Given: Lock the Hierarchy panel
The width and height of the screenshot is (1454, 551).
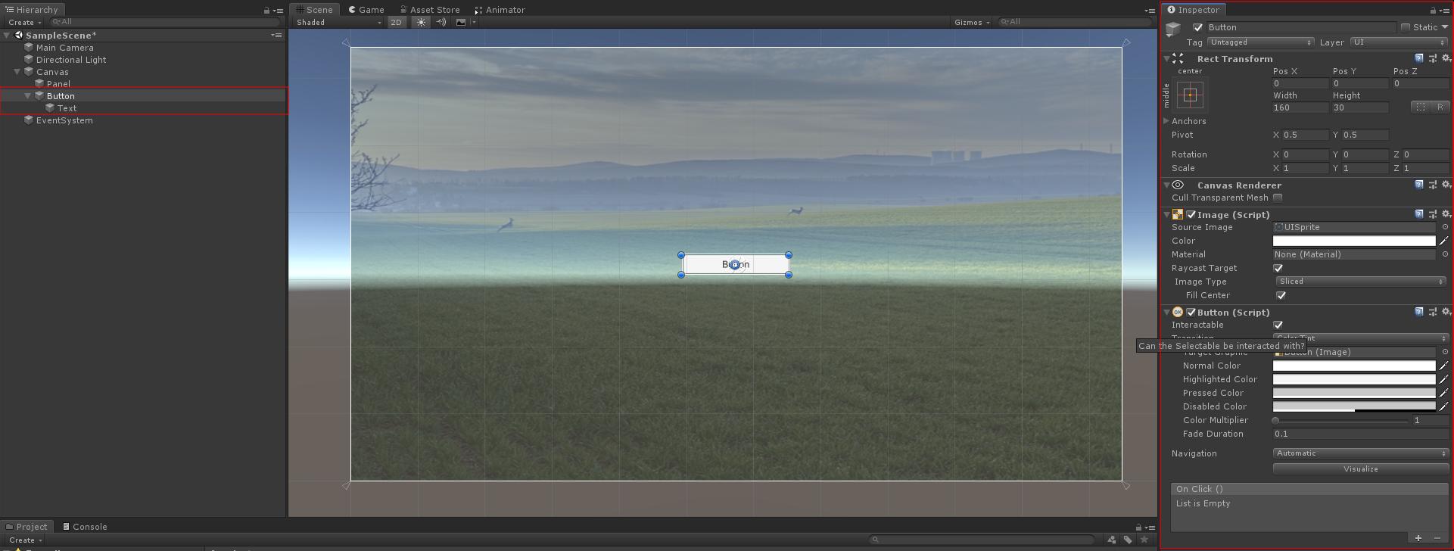Looking at the screenshot, I should click(266, 11).
